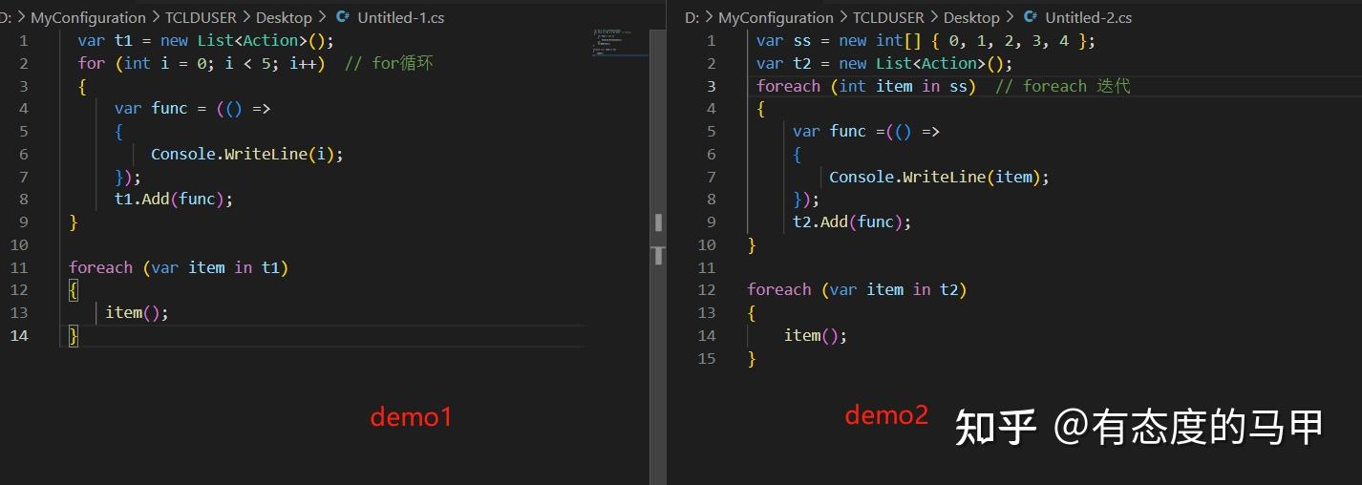This screenshot has width=1362, height=485.
Task: Click the 't1.Add(func);' statement
Action: pos(174,199)
